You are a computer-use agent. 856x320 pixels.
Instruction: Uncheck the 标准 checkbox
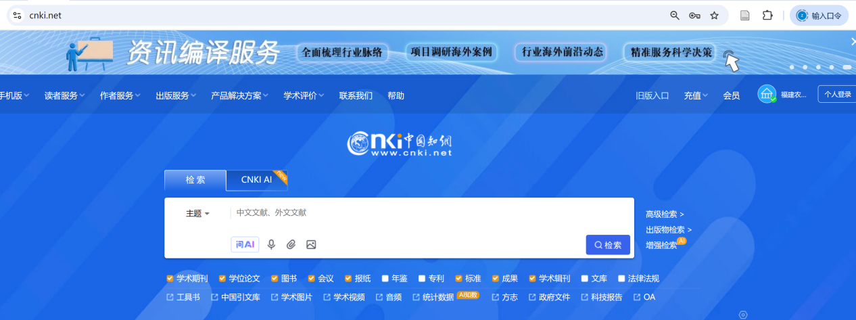(x=458, y=278)
